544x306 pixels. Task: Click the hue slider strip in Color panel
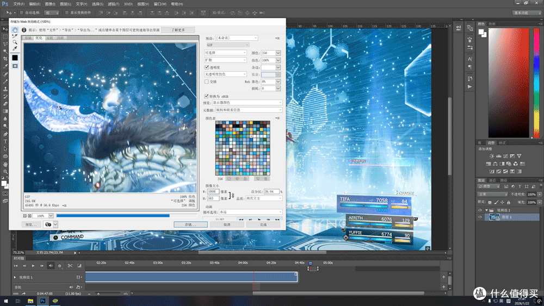pos(536,83)
